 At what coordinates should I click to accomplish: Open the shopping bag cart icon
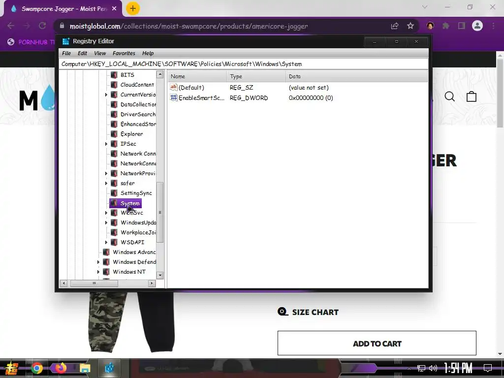tap(472, 96)
